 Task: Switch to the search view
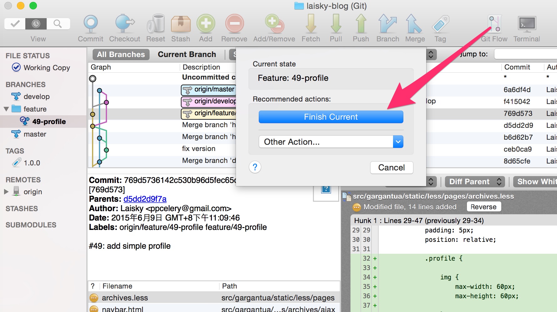click(58, 24)
